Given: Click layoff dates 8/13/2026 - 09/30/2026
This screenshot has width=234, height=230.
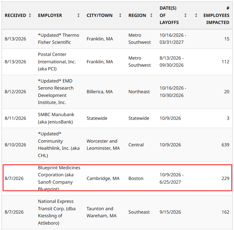Looking at the screenshot, I should click(172, 62).
